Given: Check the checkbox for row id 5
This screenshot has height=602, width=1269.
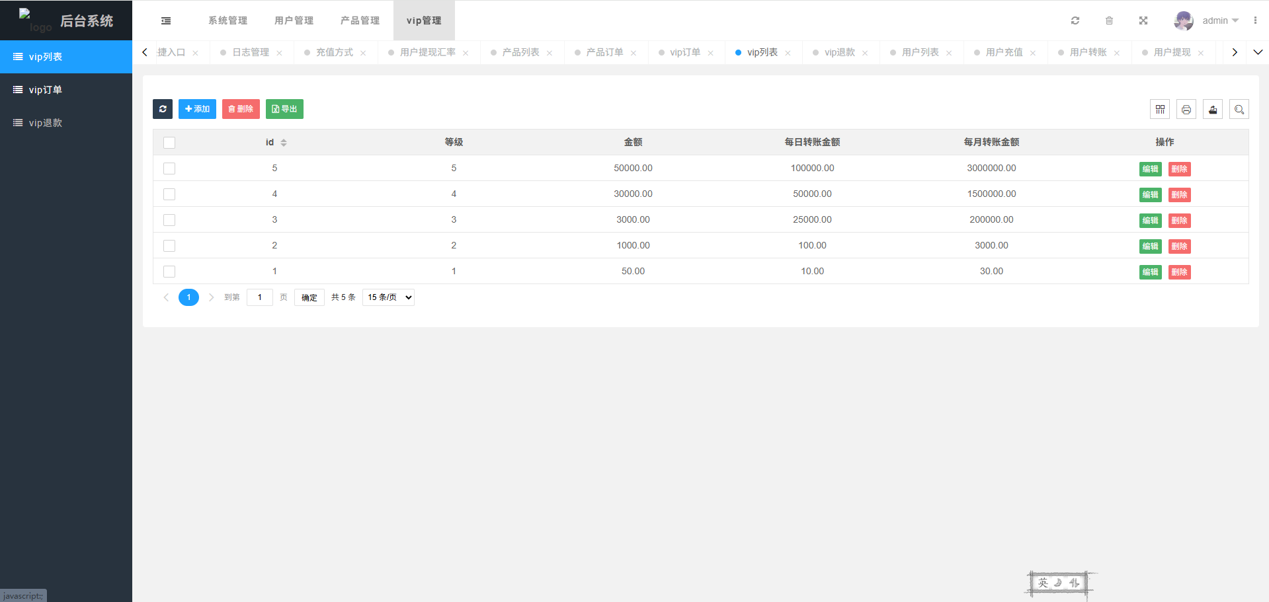Looking at the screenshot, I should tap(169, 169).
